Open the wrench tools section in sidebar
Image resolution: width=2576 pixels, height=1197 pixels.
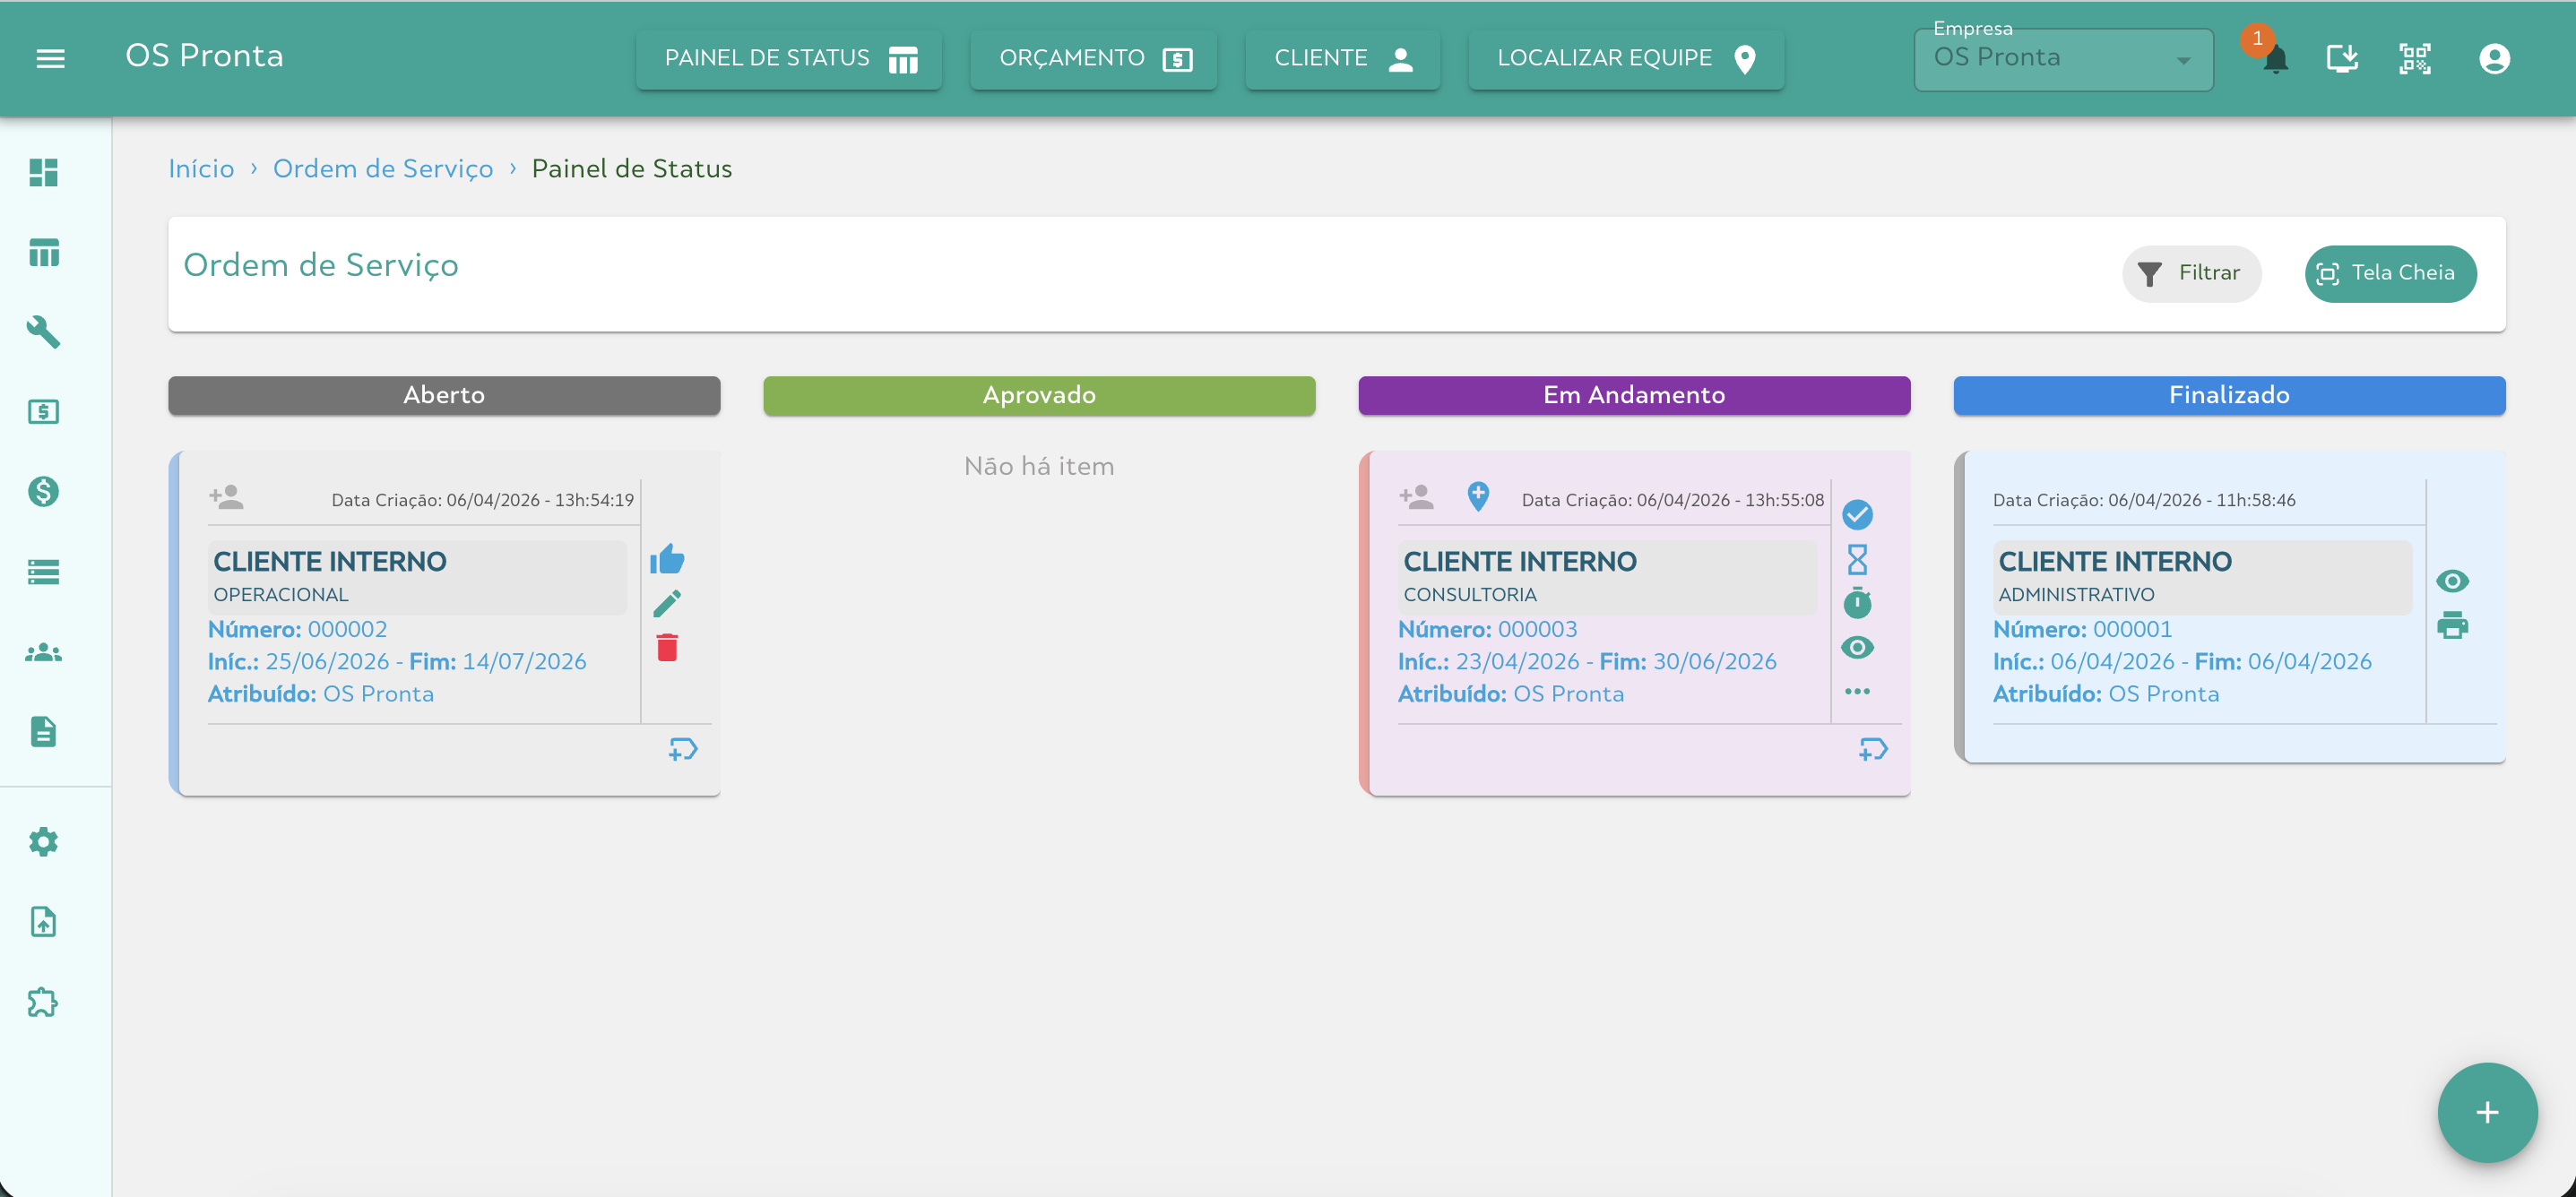coord(44,333)
